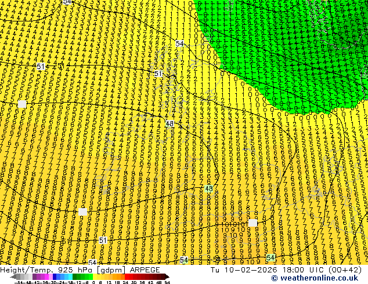Image resolution: width=368 pixels, height=284 pixels.
Task: Click the '51' contour label above the '54' bottom row
Action: (x=103, y=240)
